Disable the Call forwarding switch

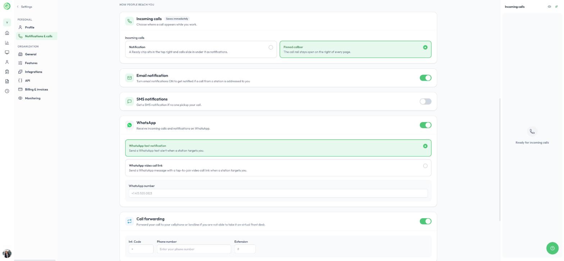pos(426,222)
